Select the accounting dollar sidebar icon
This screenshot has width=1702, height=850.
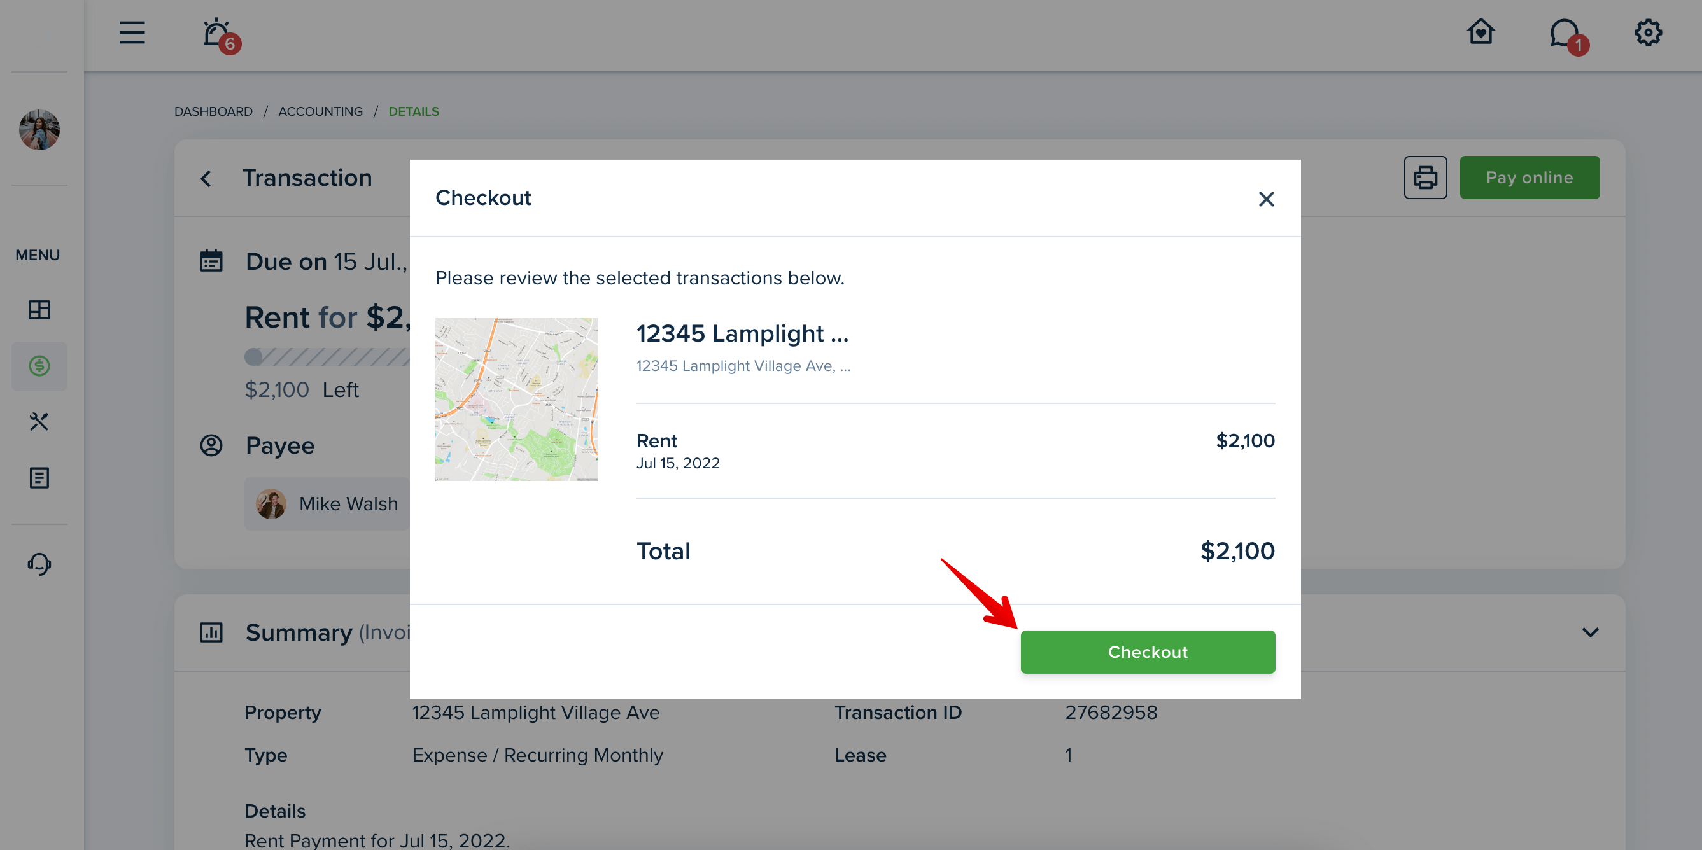click(x=39, y=366)
